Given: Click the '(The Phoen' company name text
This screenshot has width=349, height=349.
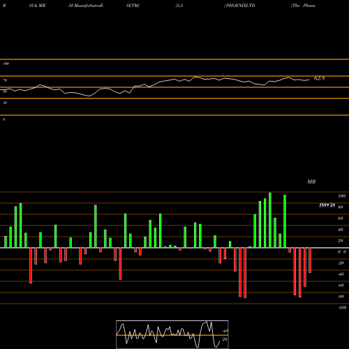Looking at the screenshot, I should tap(303, 6).
